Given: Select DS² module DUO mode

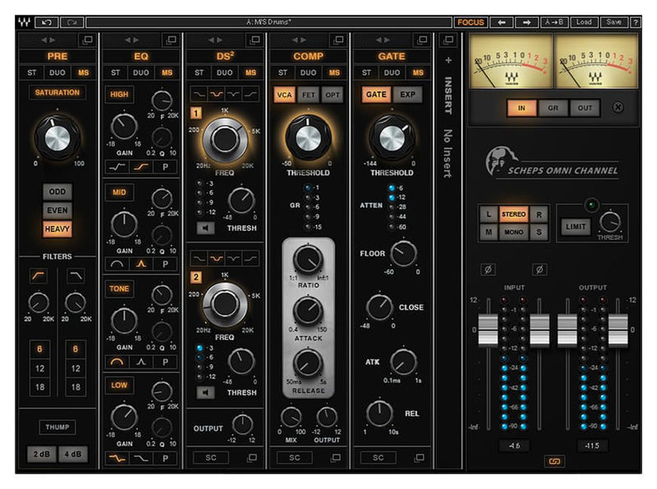Looking at the screenshot, I should 224,72.
